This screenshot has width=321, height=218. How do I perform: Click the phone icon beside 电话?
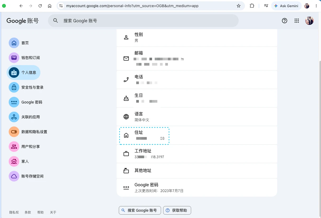coord(126,80)
